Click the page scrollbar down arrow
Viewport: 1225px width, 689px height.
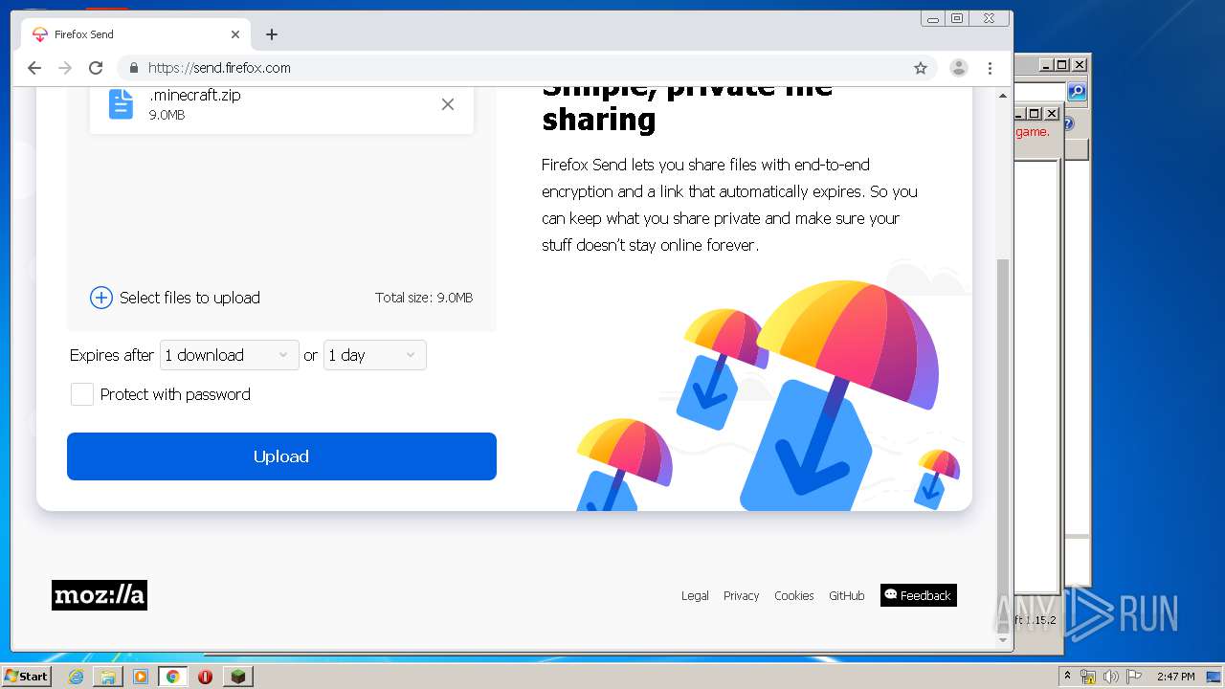click(1003, 640)
